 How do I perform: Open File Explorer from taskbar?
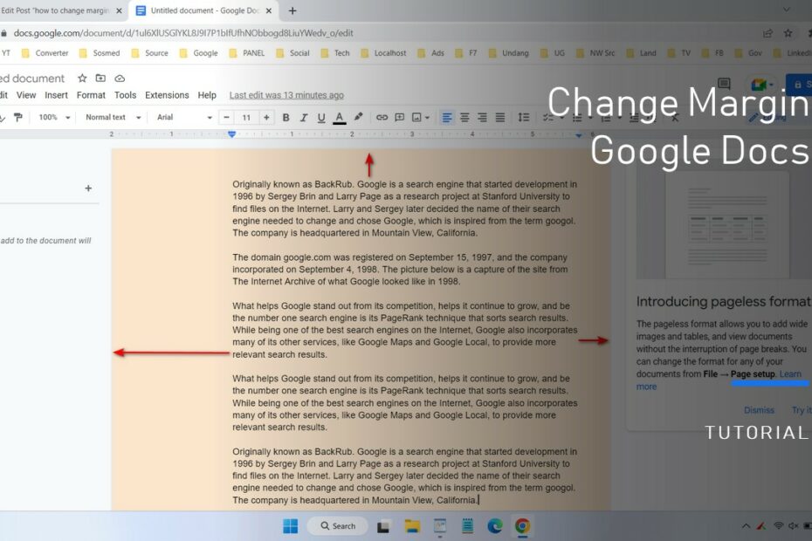[x=412, y=526]
